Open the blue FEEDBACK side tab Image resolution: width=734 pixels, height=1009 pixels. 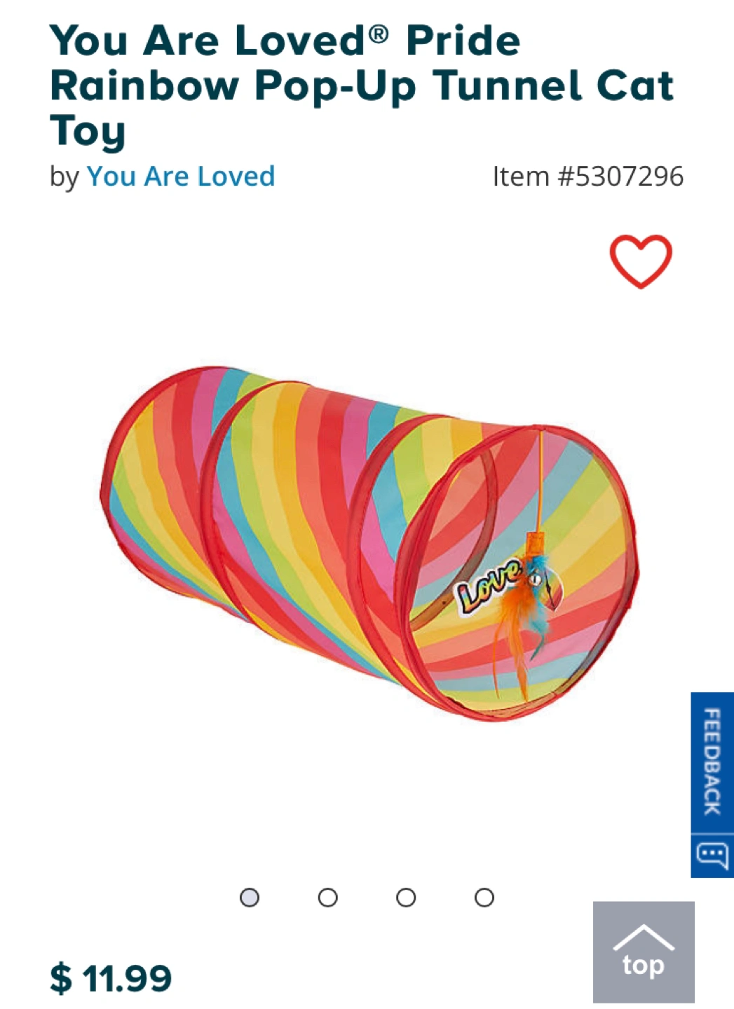pos(712,762)
